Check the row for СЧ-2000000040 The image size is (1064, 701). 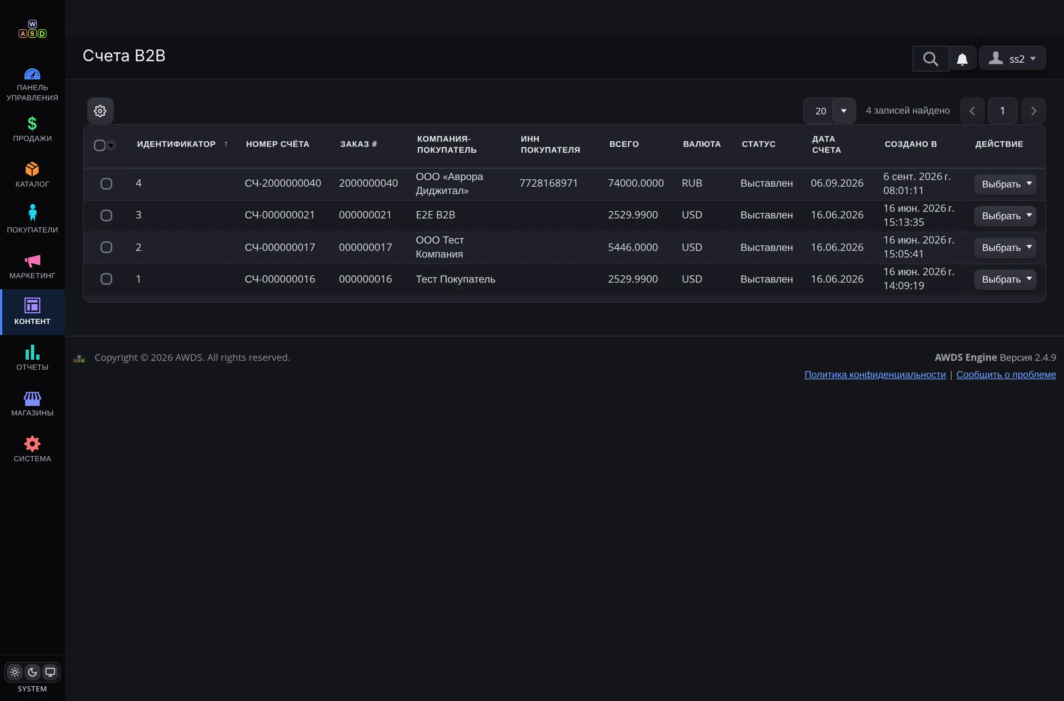point(106,184)
